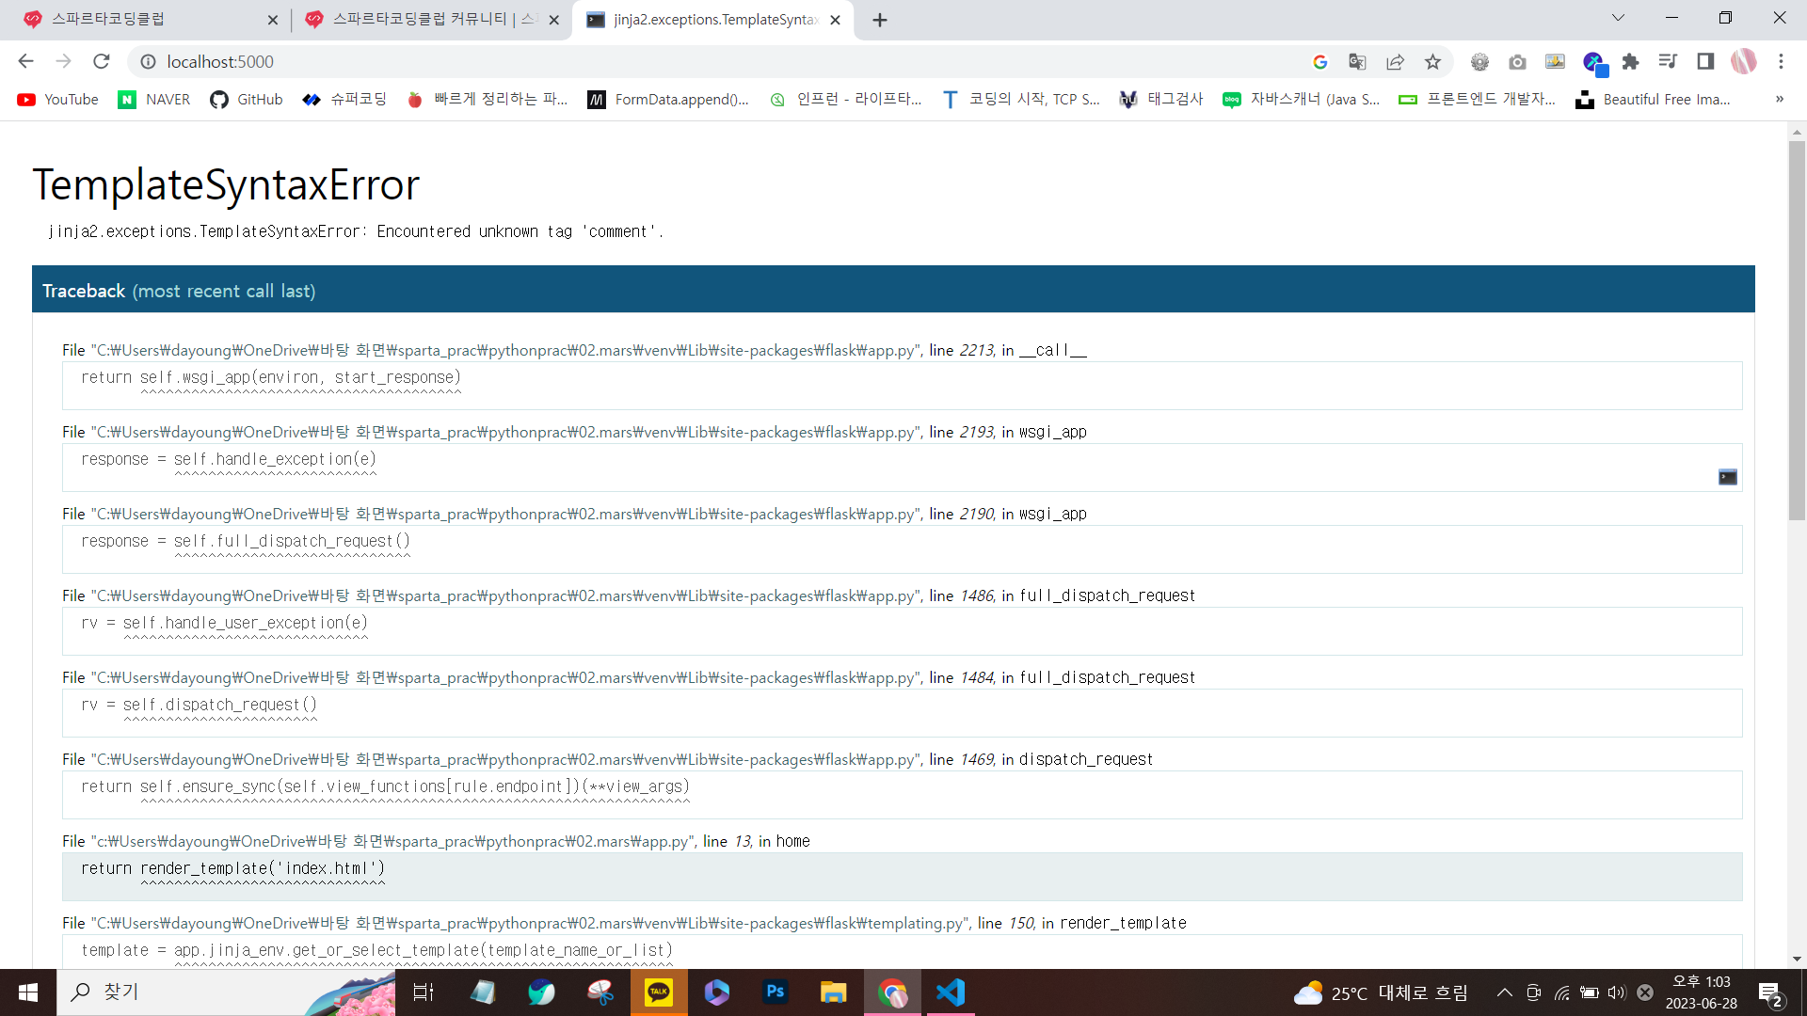Open Wi-Fi network tray icon
This screenshot has height=1016, width=1807.
coord(1562,992)
